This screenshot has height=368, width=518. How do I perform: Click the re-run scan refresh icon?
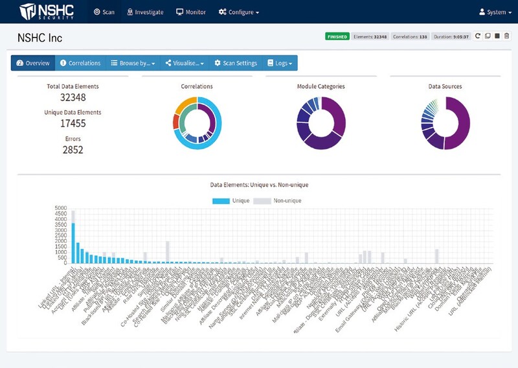[x=478, y=36]
